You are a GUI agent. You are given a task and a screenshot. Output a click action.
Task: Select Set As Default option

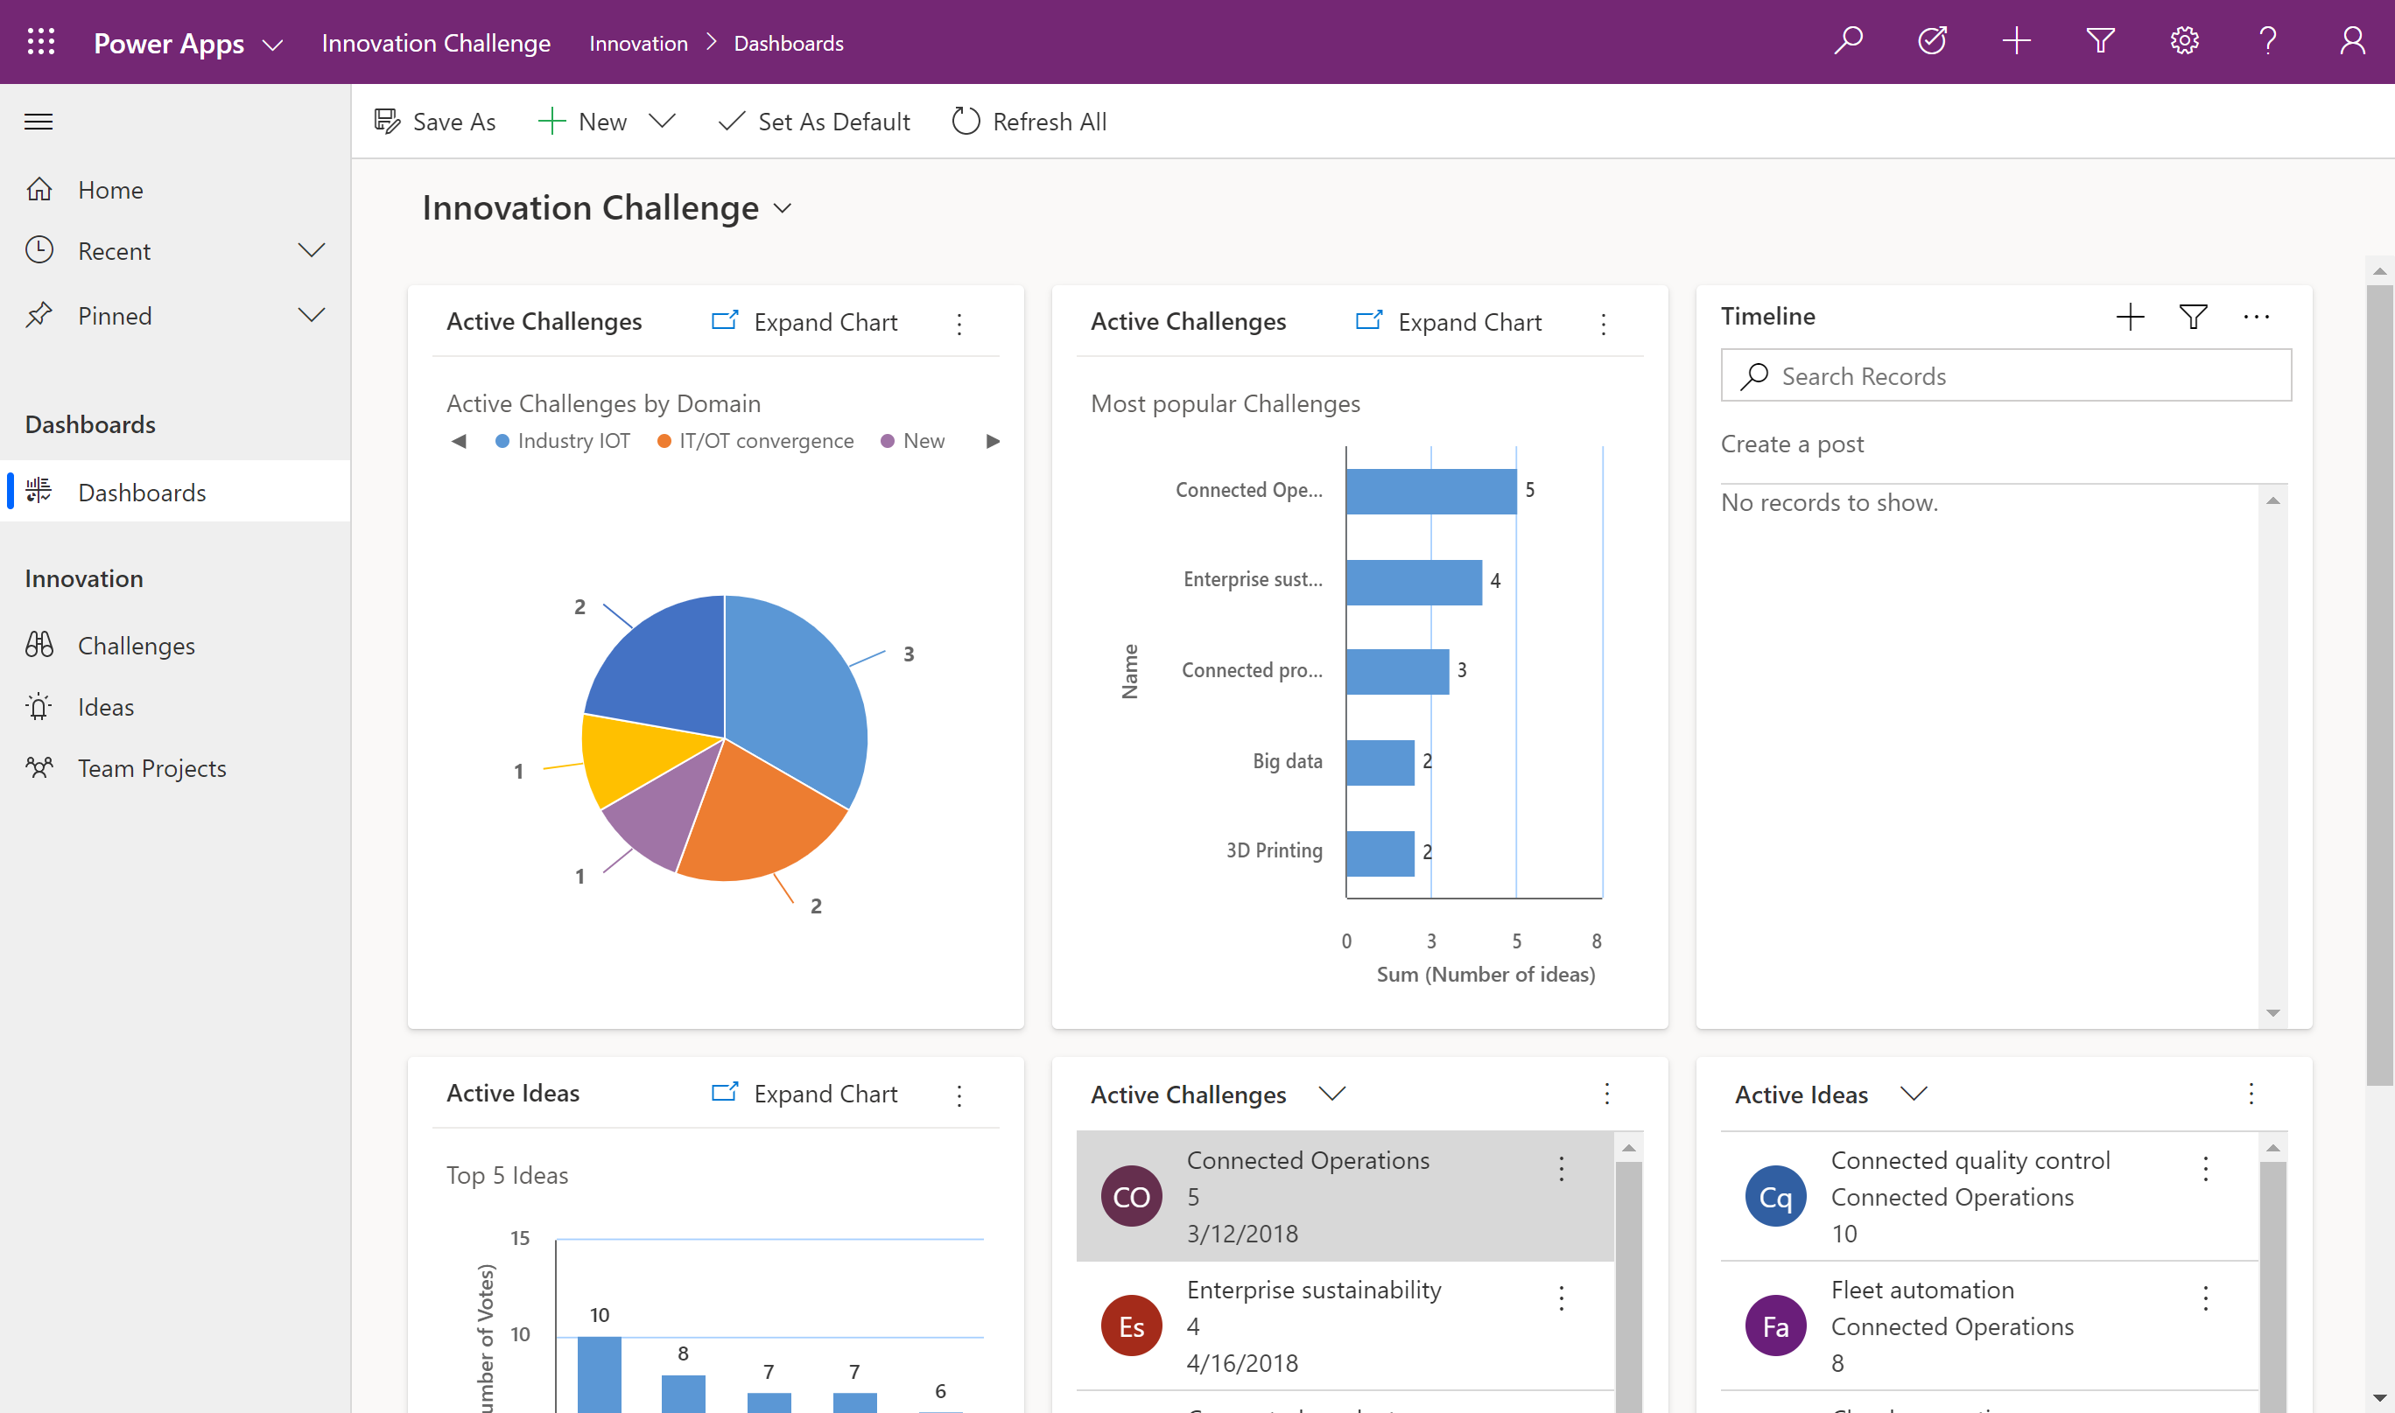[813, 121]
